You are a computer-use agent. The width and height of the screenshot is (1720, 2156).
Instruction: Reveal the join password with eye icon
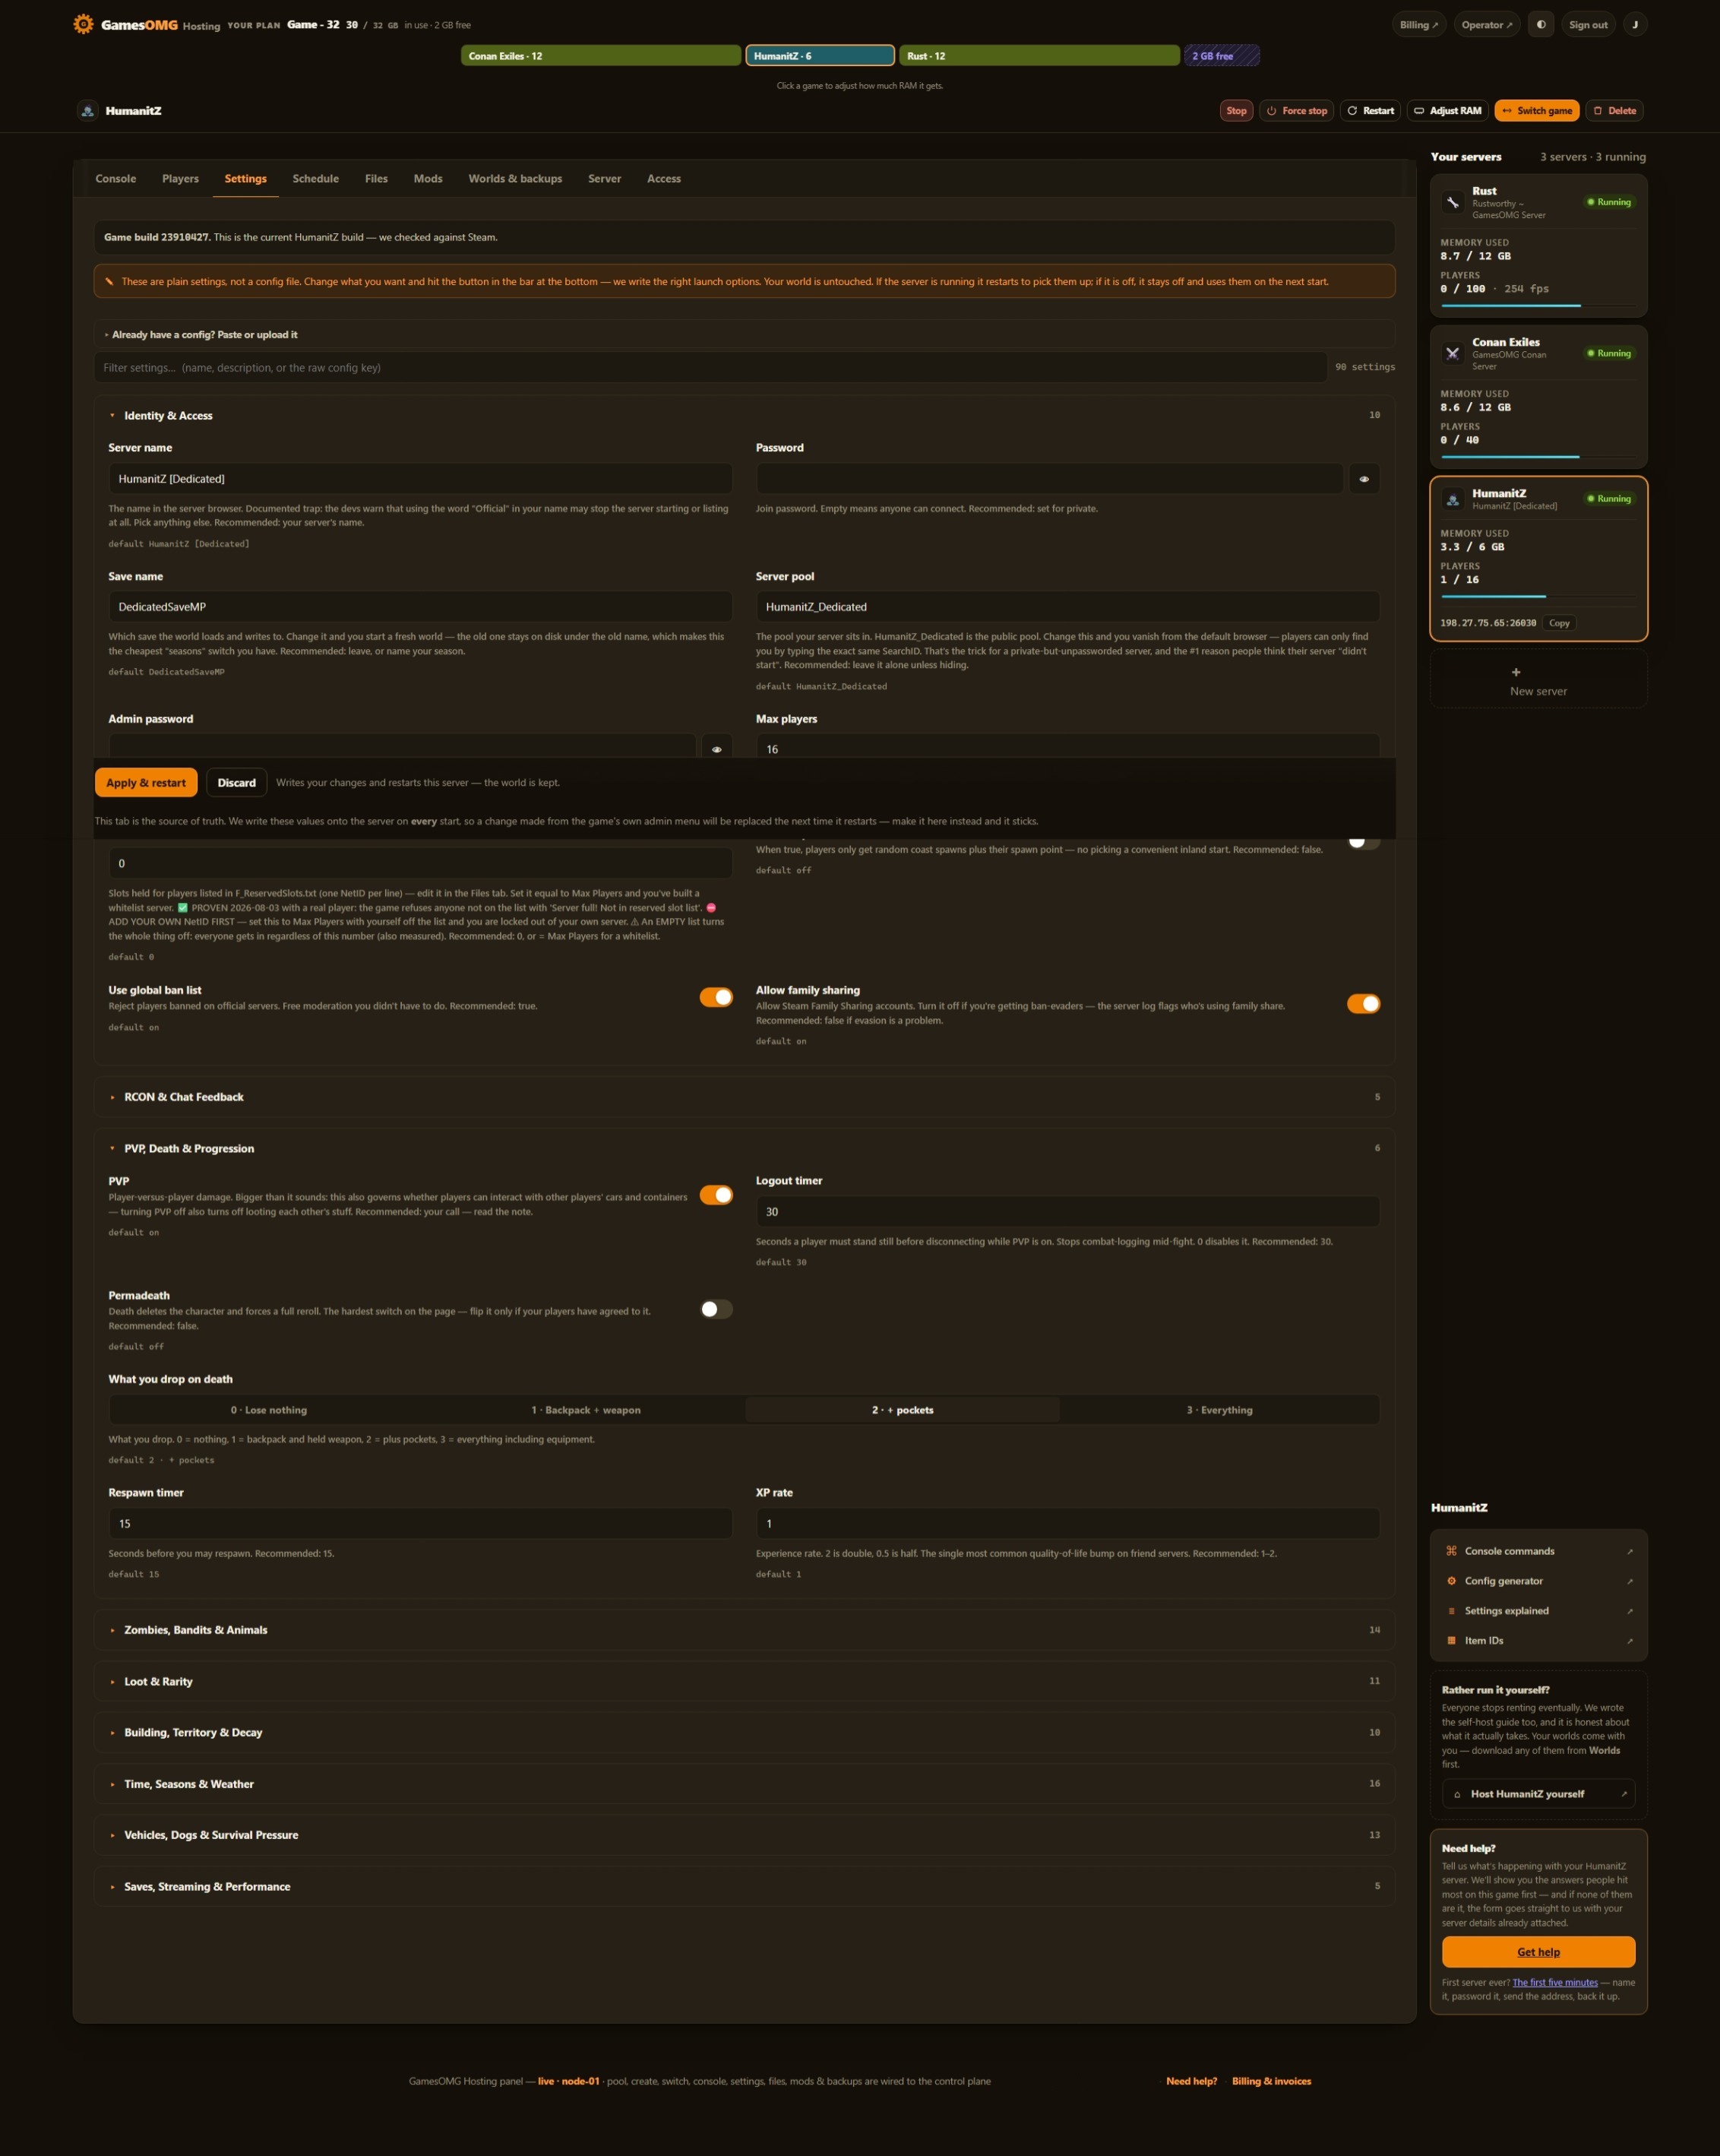1364,479
